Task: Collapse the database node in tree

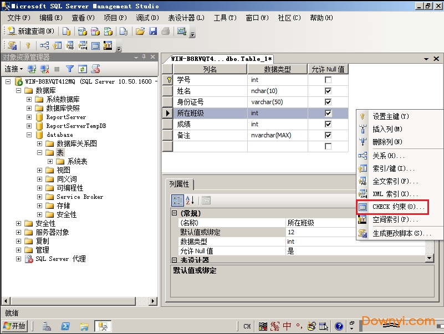Action: (x=29, y=135)
